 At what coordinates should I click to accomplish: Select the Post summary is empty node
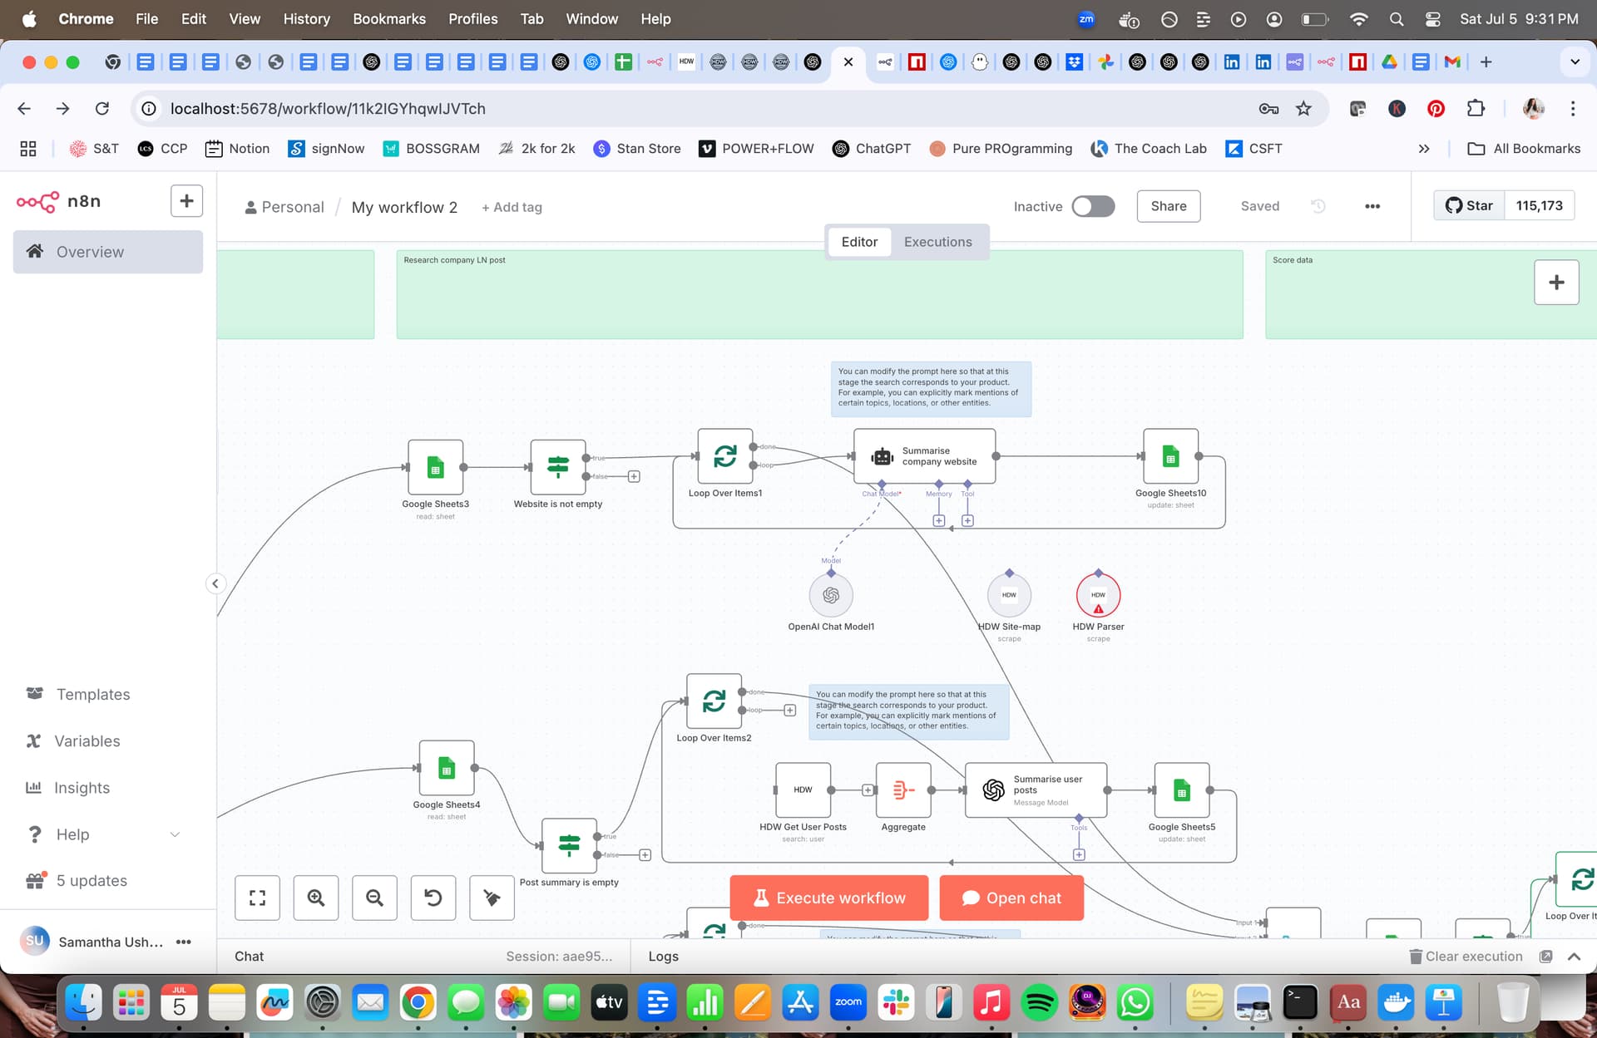[569, 845]
